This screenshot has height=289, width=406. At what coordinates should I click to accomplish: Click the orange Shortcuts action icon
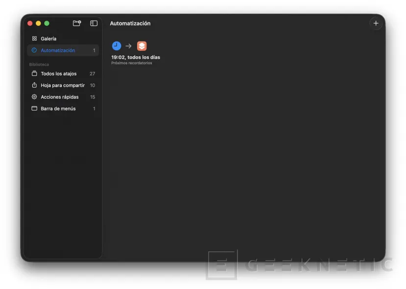coord(142,46)
